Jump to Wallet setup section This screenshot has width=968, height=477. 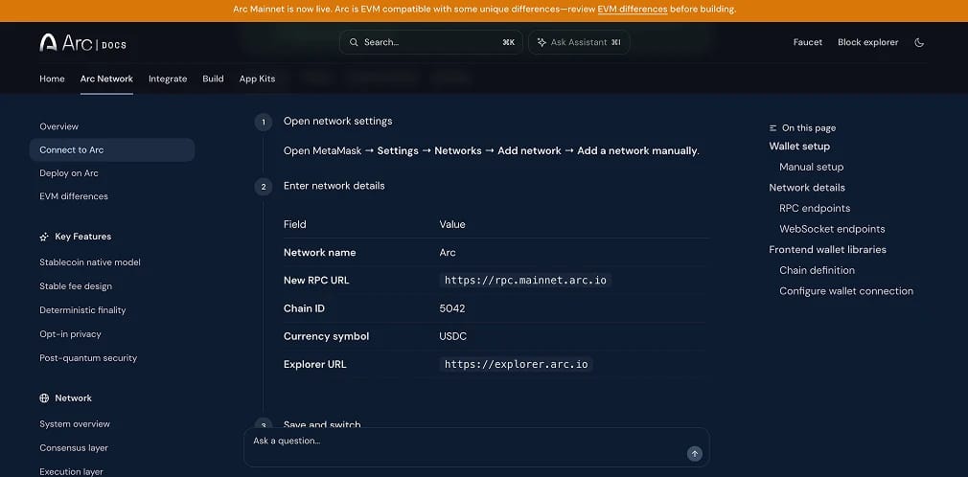[x=799, y=147]
